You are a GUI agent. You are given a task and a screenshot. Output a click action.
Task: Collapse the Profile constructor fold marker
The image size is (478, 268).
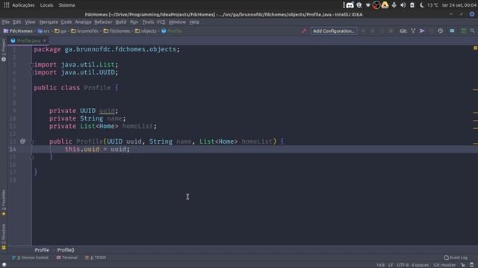coord(31,141)
